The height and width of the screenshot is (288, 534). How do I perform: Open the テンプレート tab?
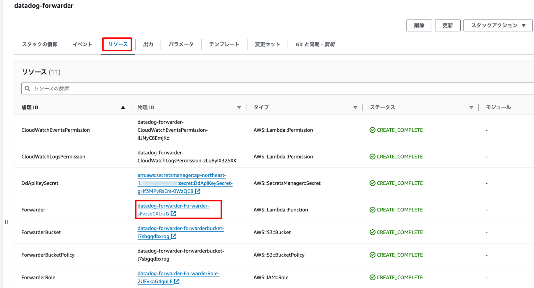coord(224,44)
